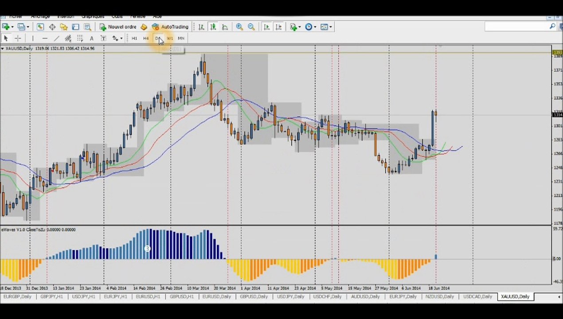Image resolution: width=563 pixels, height=319 pixels.
Task: Open the Graphiques menu
Action: 93,17
